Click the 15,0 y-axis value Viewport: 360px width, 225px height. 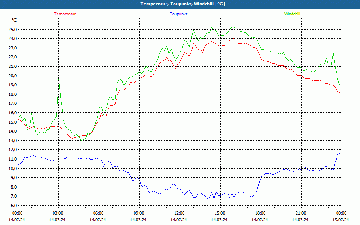[x=13, y=122]
